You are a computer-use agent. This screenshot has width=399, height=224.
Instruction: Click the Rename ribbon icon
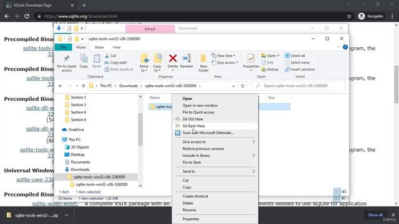pos(186,61)
